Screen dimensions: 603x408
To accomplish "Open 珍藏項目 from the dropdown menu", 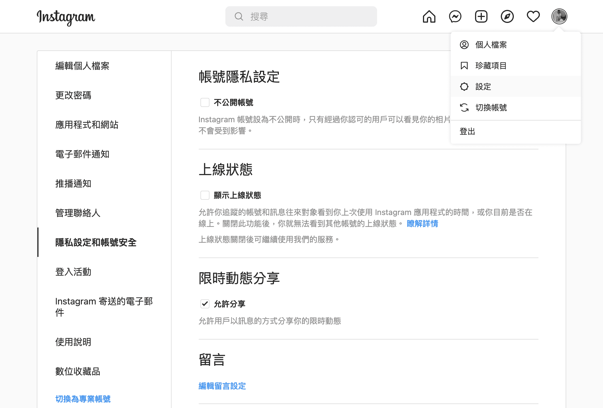I will (x=516, y=66).
